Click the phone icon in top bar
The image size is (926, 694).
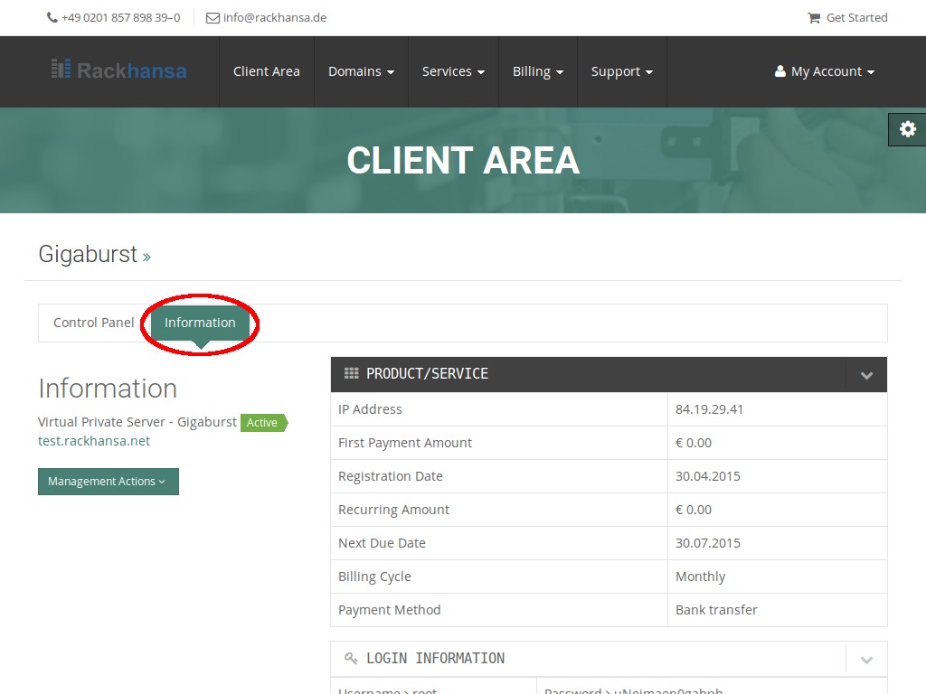click(52, 18)
